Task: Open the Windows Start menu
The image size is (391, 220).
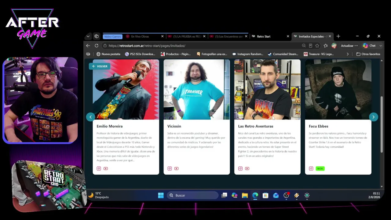Action: click(x=161, y=195)
